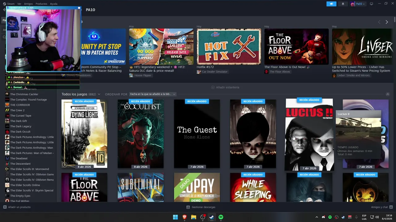The height and width of the screenshot is (222, 396).
Task: Open the PA10 profile tab
Action: 90,10
